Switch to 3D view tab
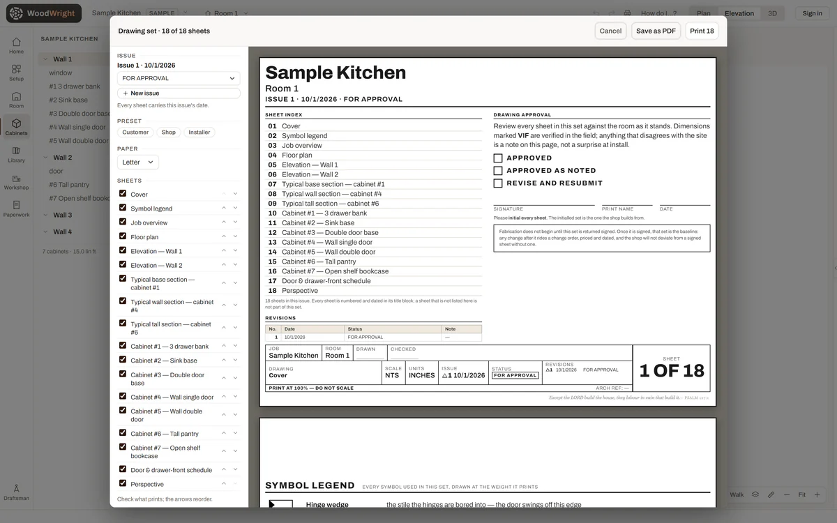Viewport: 837px width, 523px height. pyautogui.click(x=772, y=13)
